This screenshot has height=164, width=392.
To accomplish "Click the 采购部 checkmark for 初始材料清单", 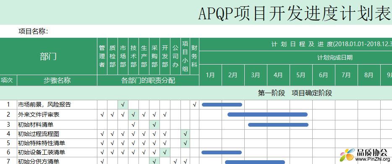I will click(x=154, y=125).
